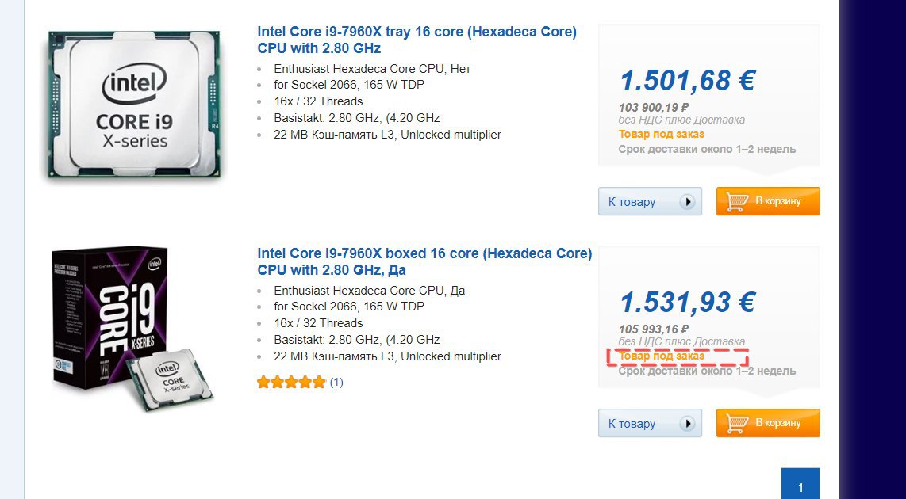The image size is (906, 499).
Task: Click Товар под заказ on the tray CPU
Action: click(x=662, y=134)
